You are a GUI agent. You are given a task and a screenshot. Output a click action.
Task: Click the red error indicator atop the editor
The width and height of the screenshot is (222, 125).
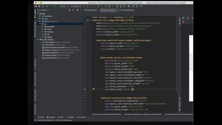[x=177, y=17]
